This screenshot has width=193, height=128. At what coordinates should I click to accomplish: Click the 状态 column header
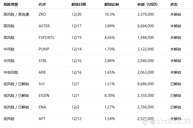click(x=174, y=4)
